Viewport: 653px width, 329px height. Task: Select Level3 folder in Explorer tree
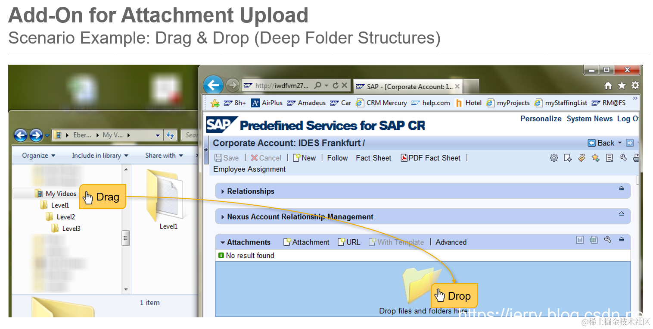66,229
